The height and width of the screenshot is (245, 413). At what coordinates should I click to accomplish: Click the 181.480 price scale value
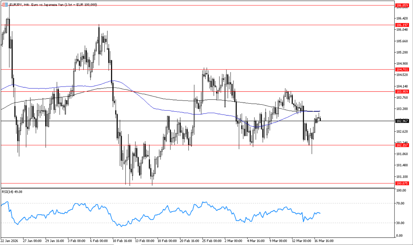402,165
